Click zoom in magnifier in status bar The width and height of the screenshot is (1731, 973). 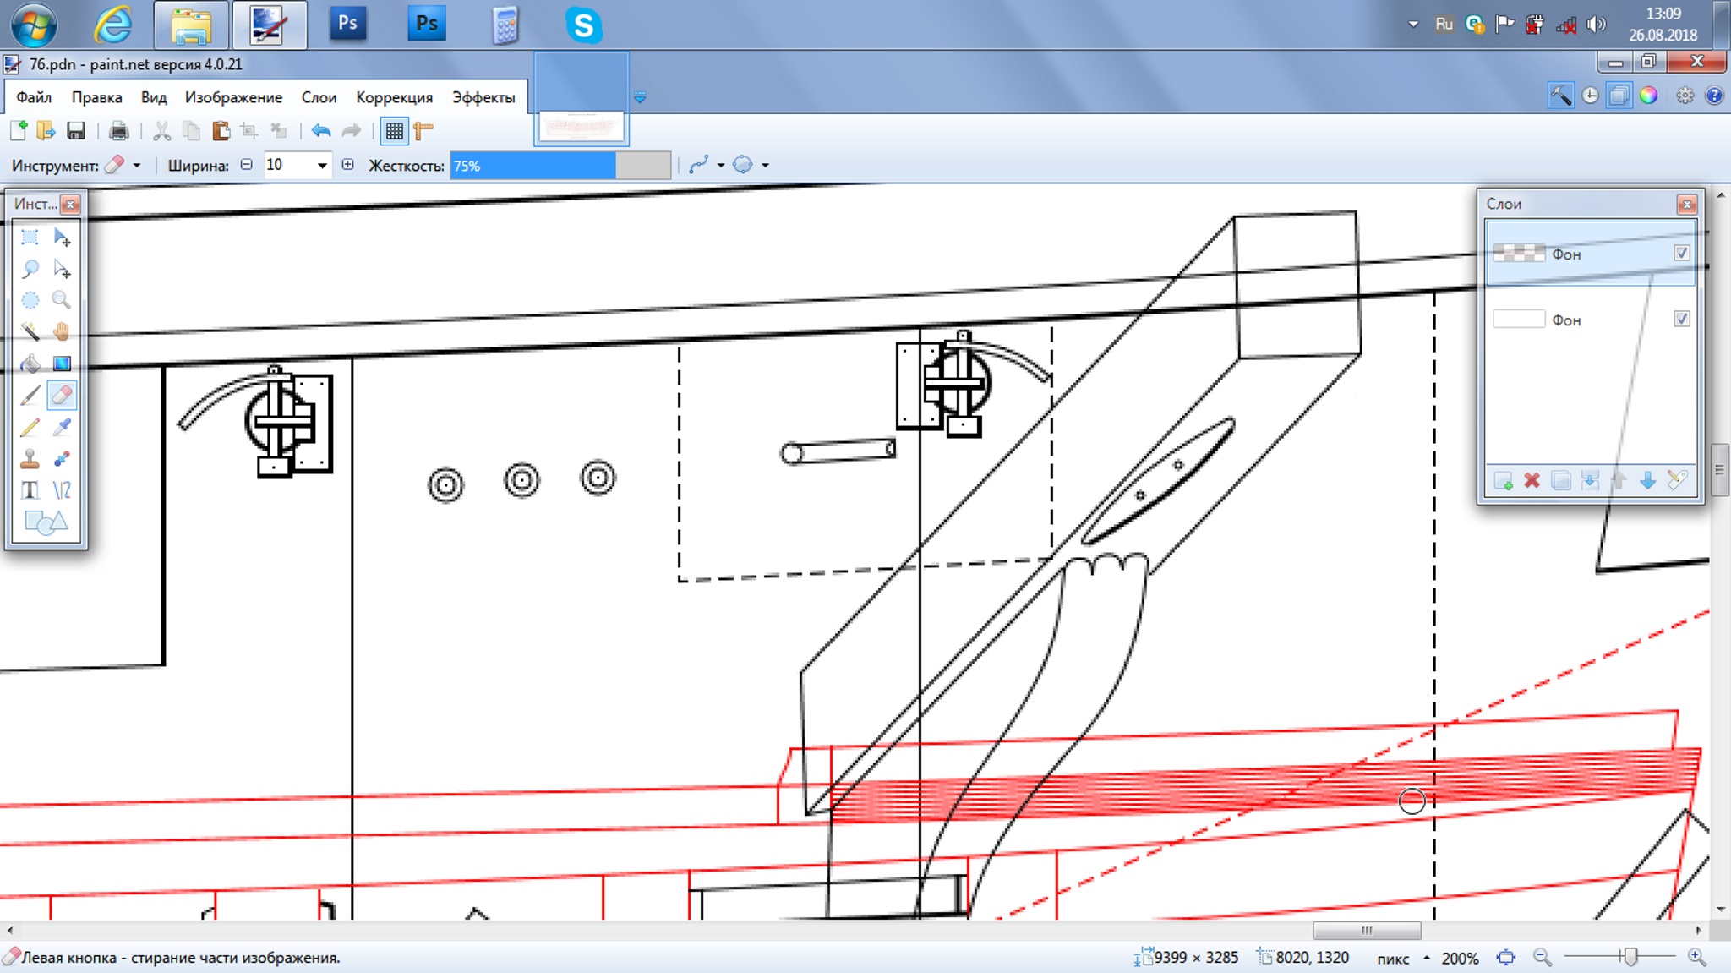point(1696,958)
